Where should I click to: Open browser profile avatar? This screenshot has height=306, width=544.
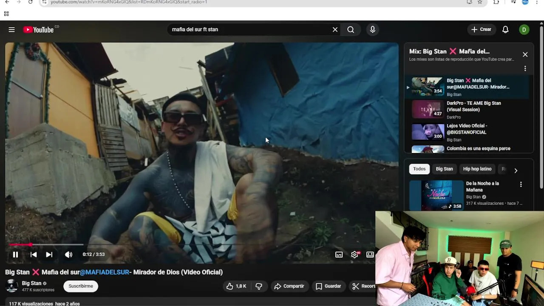pyautogui.click(x=525, y=2)
